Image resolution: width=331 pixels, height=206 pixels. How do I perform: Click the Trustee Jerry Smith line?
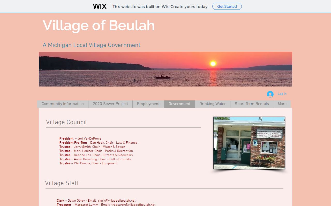coord(92,147)
